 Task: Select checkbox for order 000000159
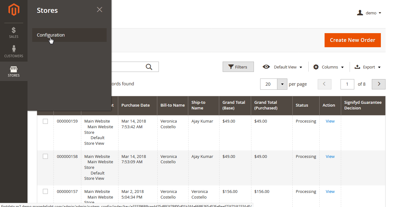point(45,121)
